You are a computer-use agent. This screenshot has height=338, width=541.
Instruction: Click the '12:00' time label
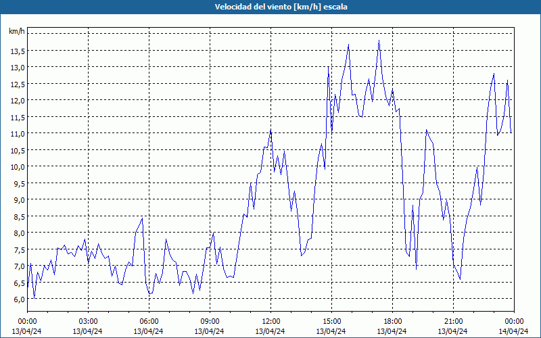point(270,322)
